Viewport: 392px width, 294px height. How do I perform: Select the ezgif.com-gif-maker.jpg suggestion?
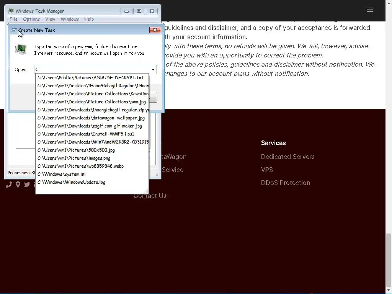tap(92, 126)
